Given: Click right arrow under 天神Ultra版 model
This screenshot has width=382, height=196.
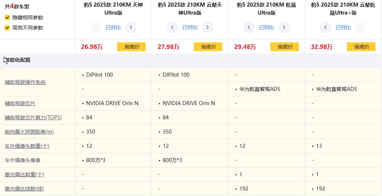Looking at the screenshot, I should pyautogui.click(x=131, y=27).
